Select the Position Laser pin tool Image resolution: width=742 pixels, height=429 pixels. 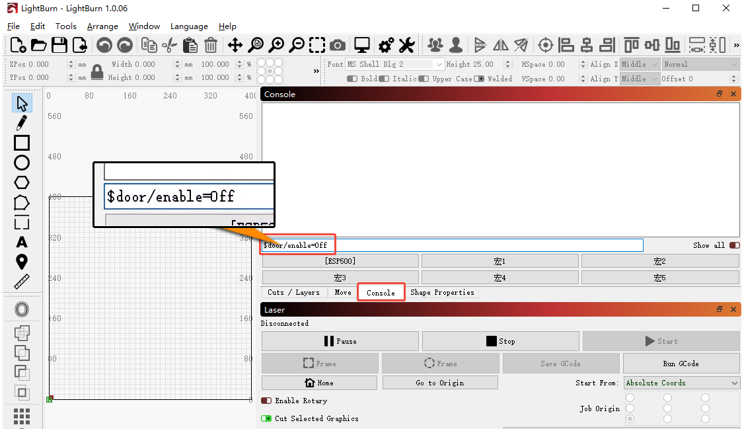coord(22,262)
